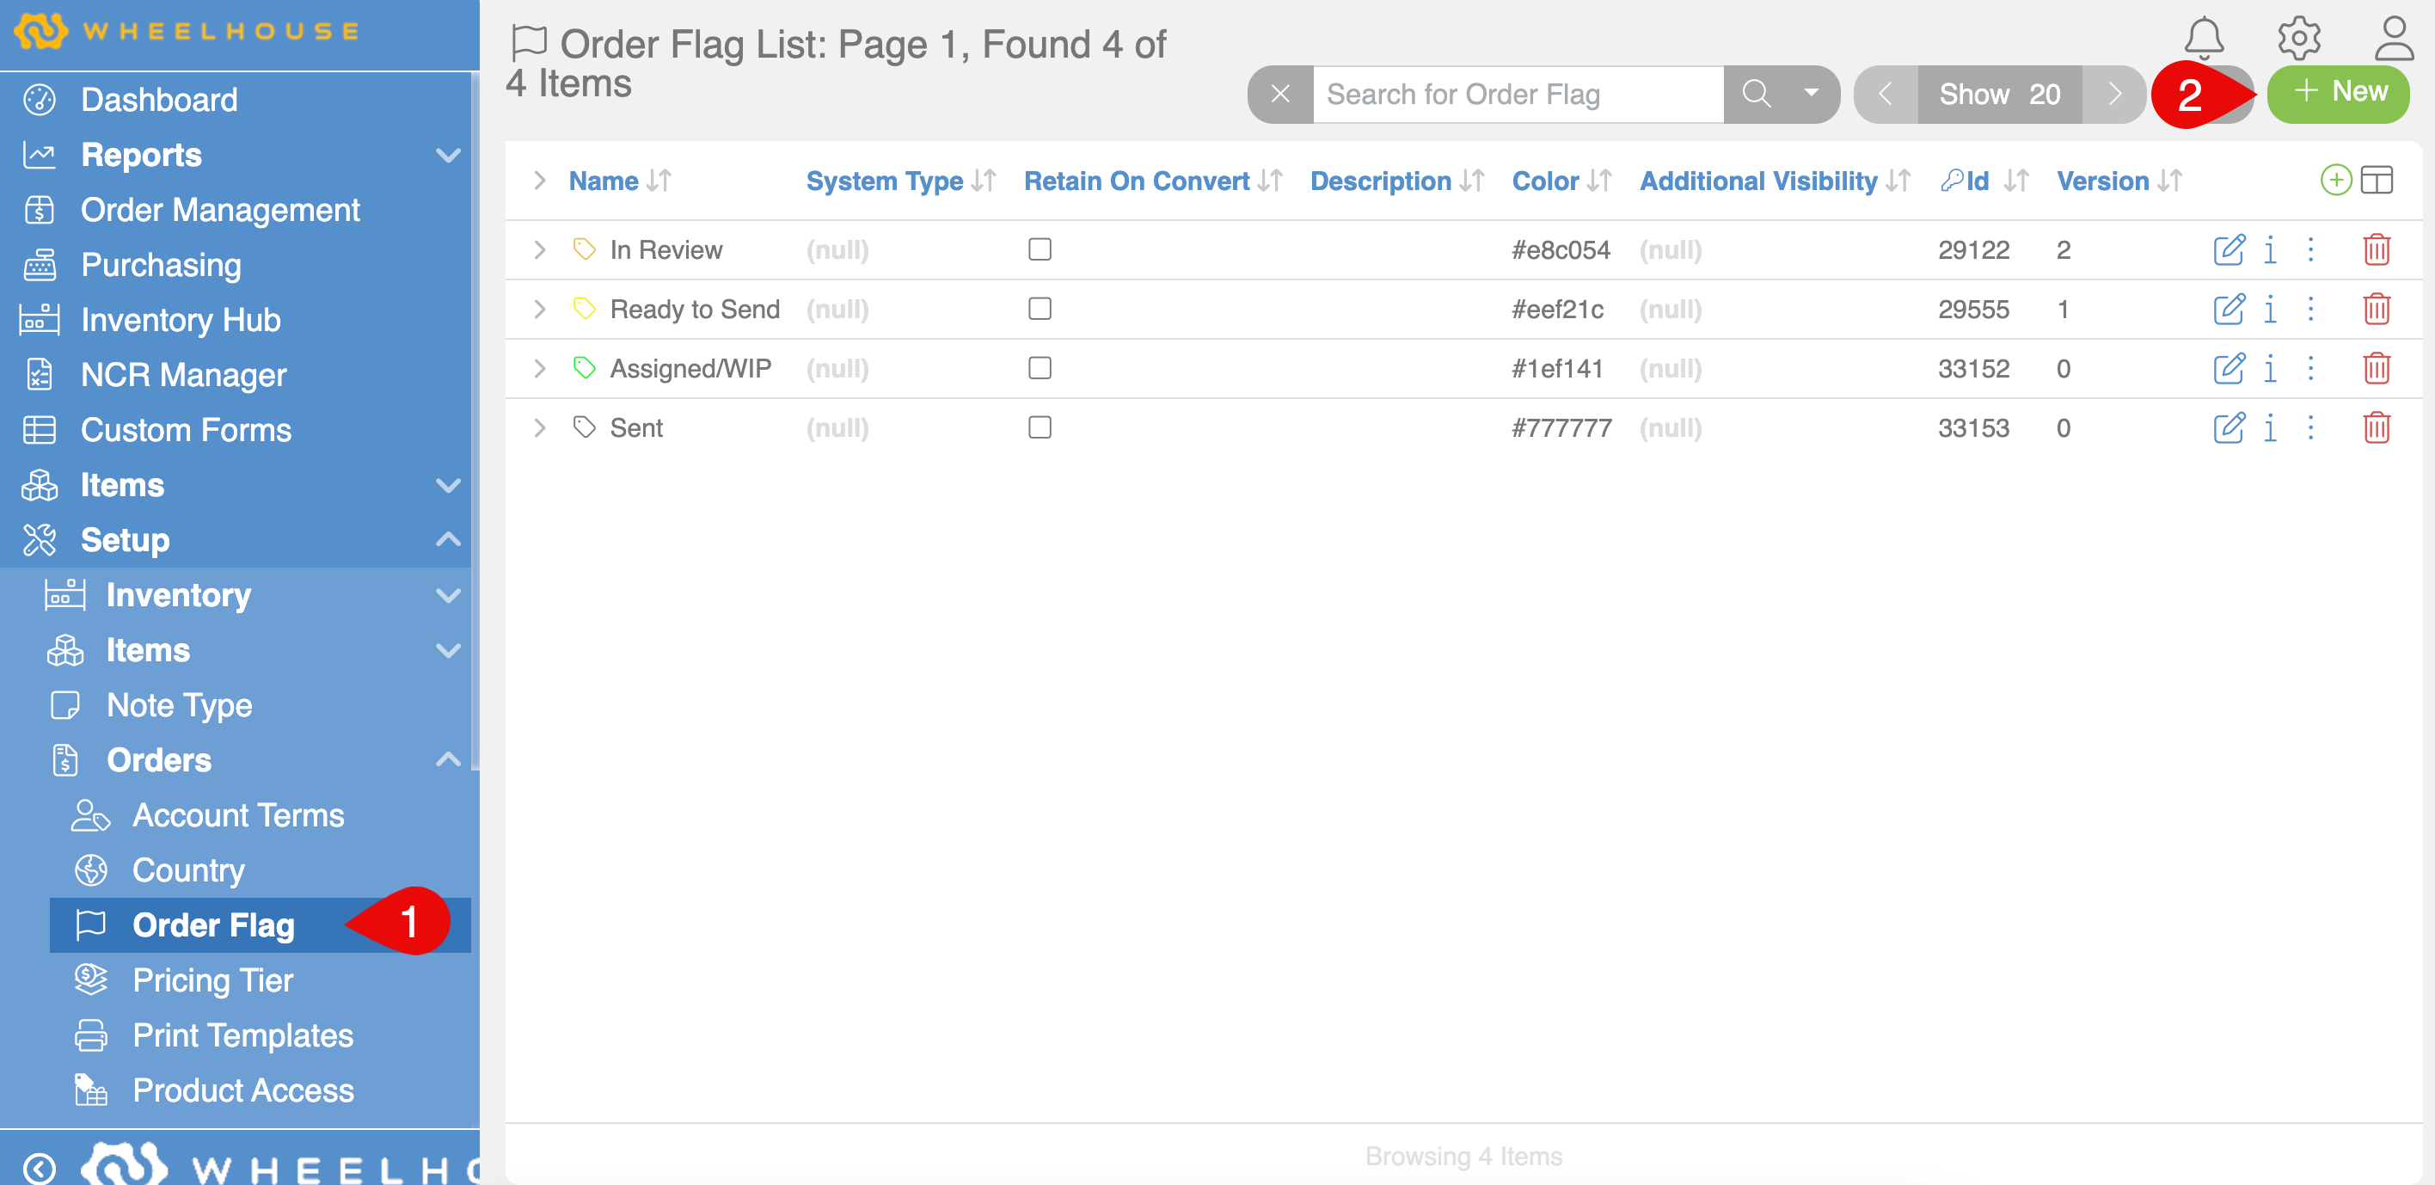Image resolution: width=2435 pixels, height=1185 pixels.
Task: Open the settings gear icon
Action: pyautogui.click(x=2298, y=38)
